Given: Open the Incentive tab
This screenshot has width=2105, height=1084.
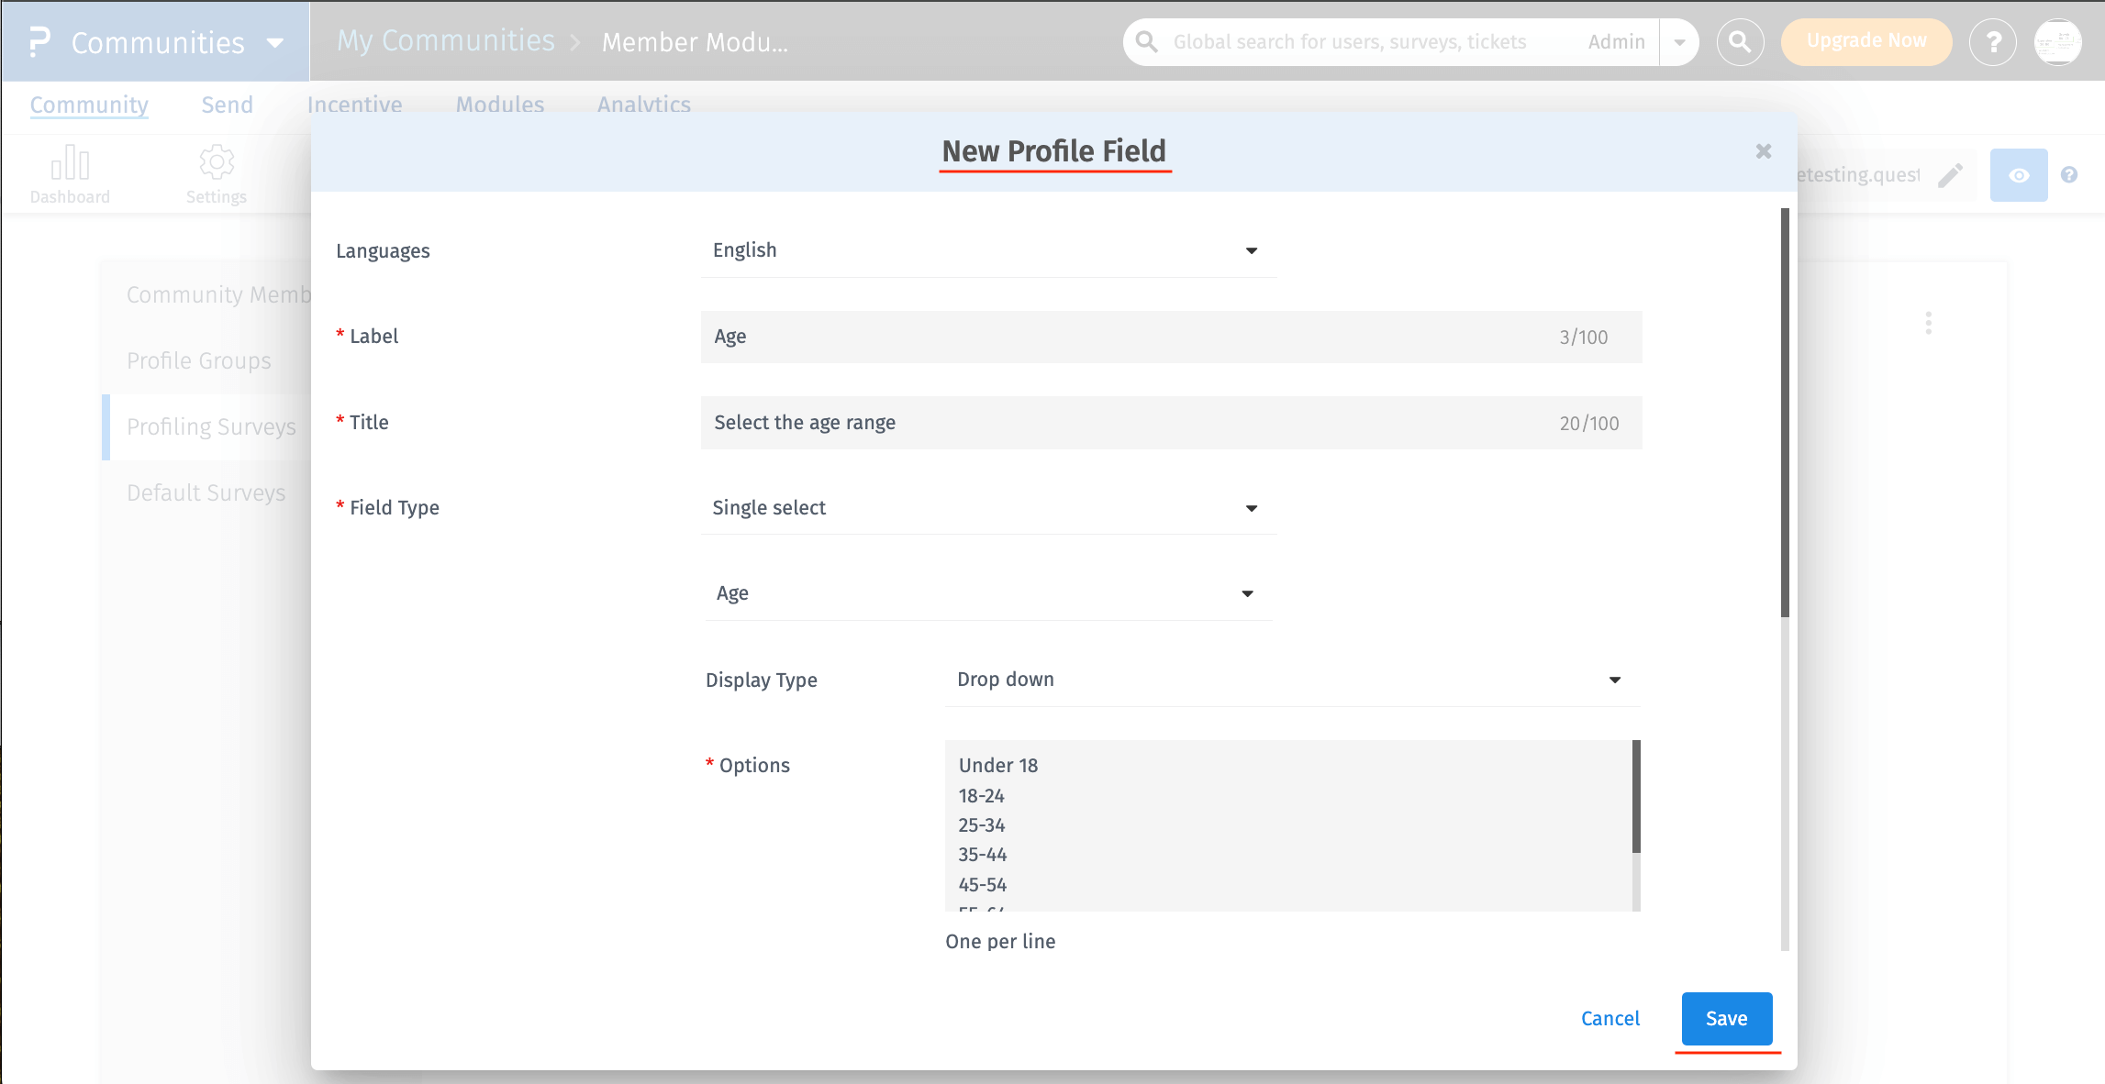Looking at the screenshot, I should pos(355,105).
